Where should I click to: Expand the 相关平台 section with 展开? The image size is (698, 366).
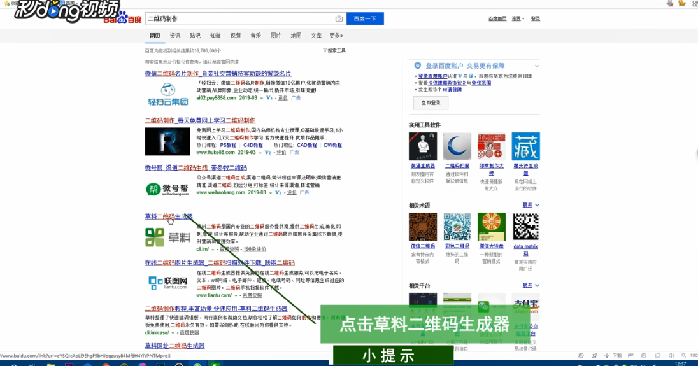point(531,285)
